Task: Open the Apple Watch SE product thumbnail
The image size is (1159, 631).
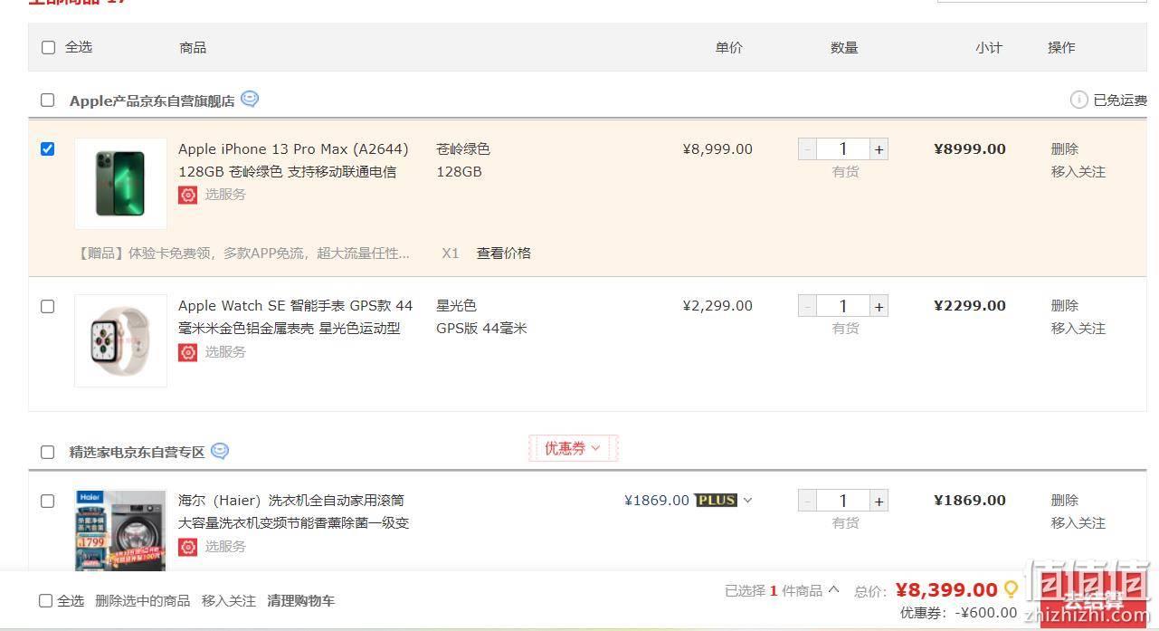Action: pyautogui.click(x=120, y=340)
